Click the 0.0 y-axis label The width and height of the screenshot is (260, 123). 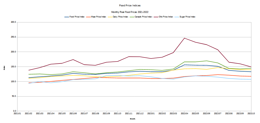pyautogui.click(x=14, y=111)
